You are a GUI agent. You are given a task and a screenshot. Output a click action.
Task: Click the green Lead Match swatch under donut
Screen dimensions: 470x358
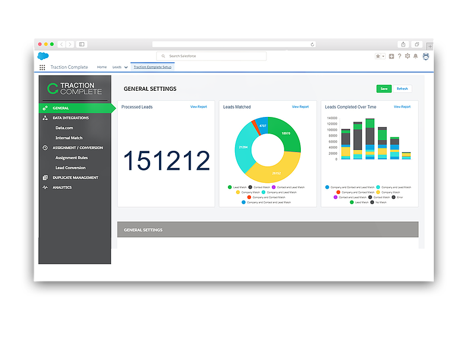coord(230,187)
